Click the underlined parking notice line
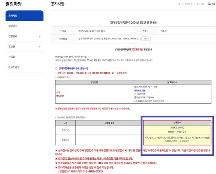Viewport: 216px width, 174px height. (94, 158)
